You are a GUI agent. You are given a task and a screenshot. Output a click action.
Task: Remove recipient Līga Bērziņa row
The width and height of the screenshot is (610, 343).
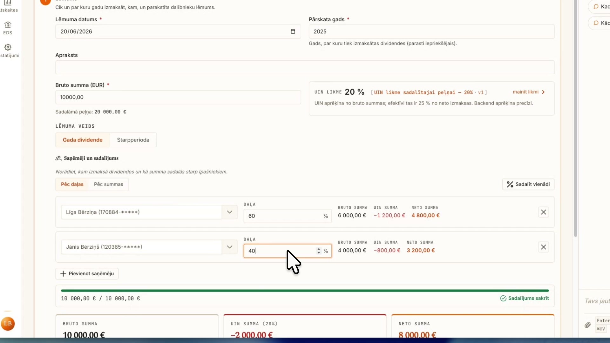point(544,212)
